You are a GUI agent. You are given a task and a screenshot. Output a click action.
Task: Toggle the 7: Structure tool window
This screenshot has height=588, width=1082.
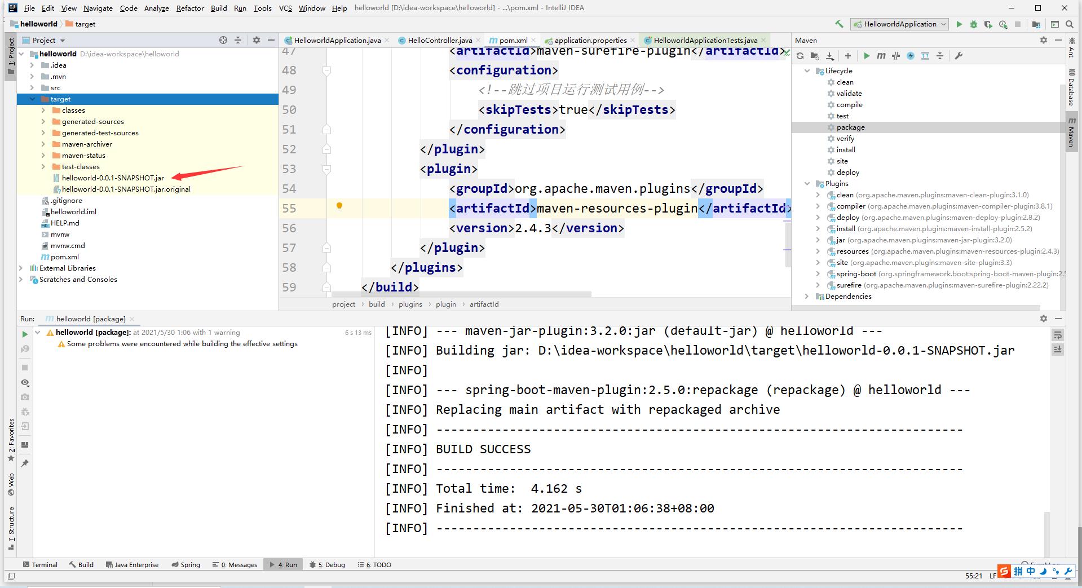click(11, 528)
